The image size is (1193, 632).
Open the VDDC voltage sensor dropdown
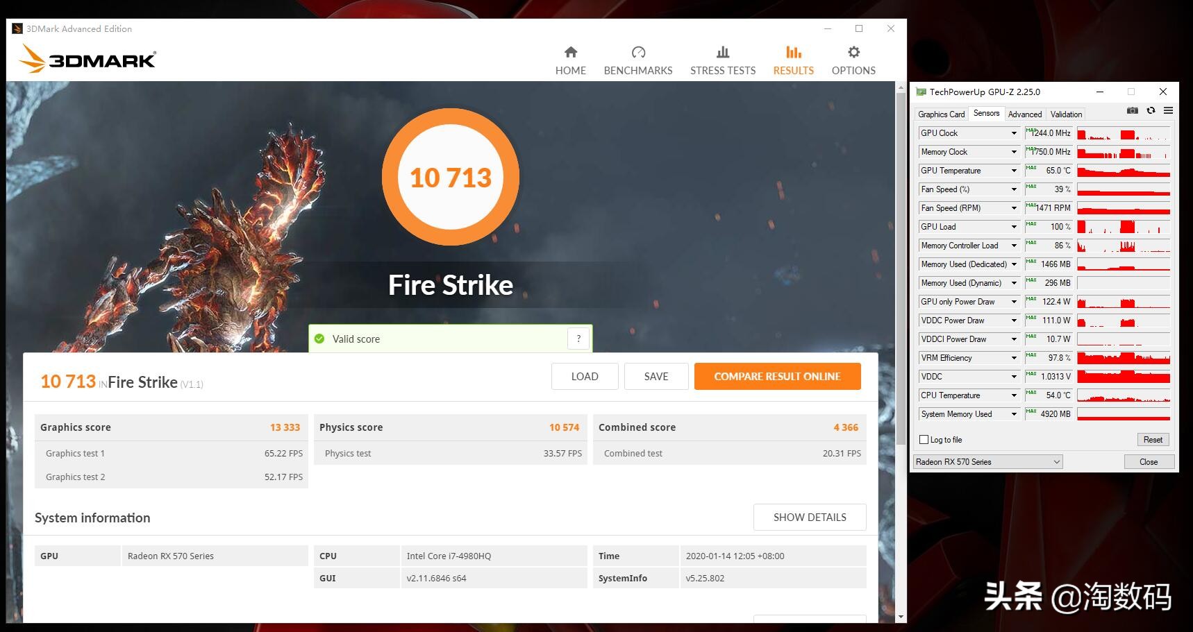(x=1014, y=377)
